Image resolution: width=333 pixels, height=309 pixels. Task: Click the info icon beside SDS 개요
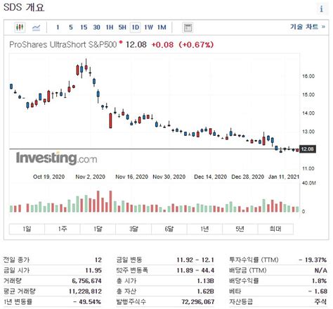tap(321, 9)
